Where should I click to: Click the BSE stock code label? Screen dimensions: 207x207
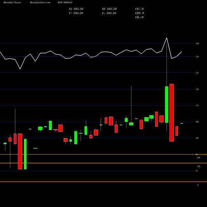coord(65,2)
